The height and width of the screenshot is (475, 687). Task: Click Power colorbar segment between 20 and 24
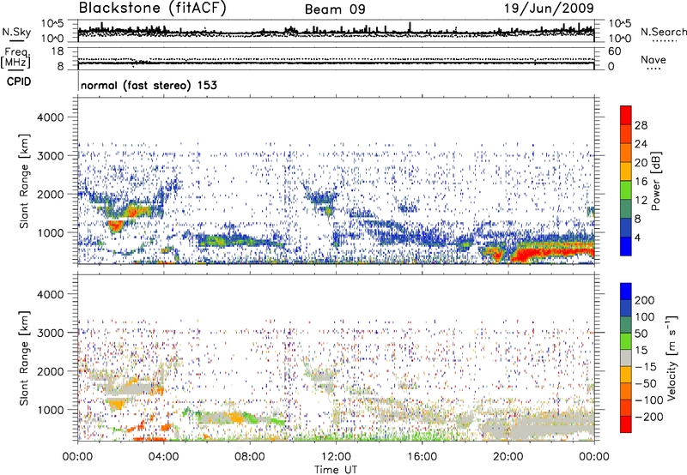point(626,153)
